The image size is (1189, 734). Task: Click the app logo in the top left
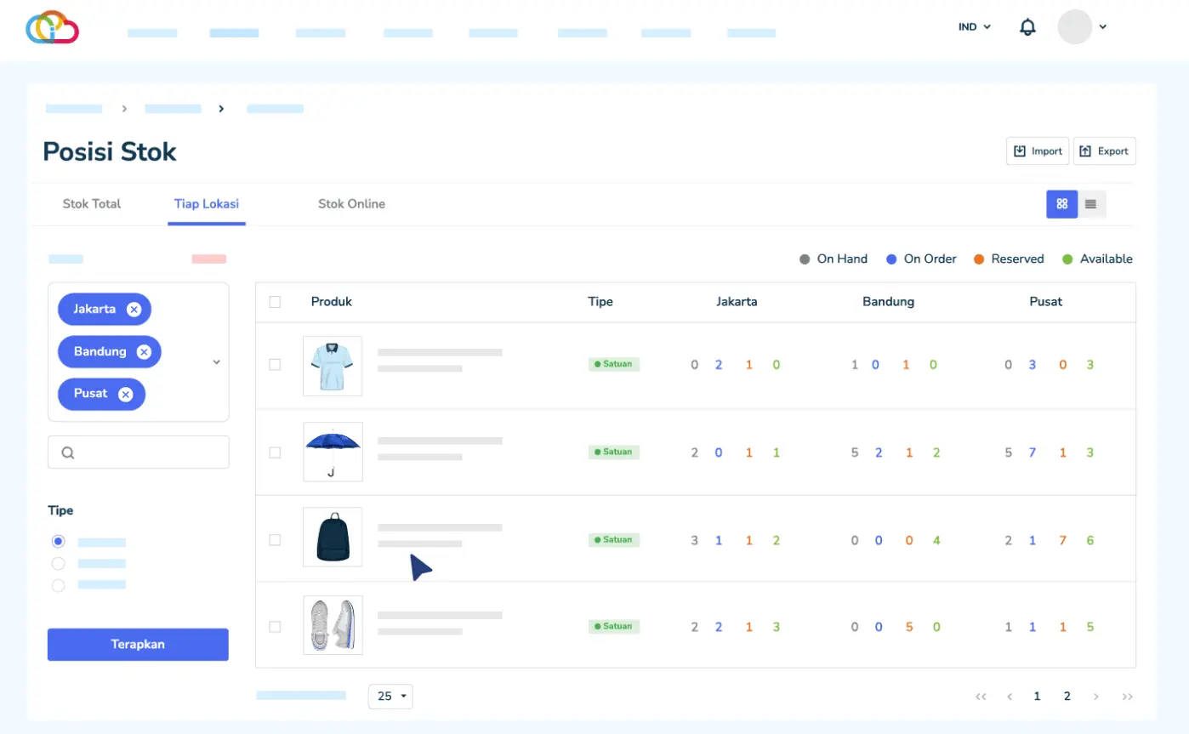52,26
